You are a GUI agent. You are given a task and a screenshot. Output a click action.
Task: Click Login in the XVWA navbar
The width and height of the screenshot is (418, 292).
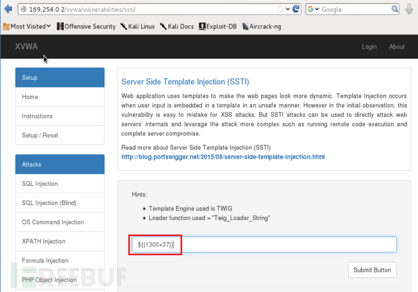point(369,47)
